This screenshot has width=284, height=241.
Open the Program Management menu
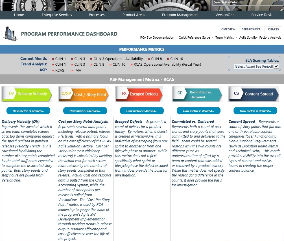(180, 15)
